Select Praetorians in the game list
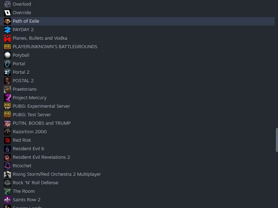The image size is (278, 208). tap(138, 89)
